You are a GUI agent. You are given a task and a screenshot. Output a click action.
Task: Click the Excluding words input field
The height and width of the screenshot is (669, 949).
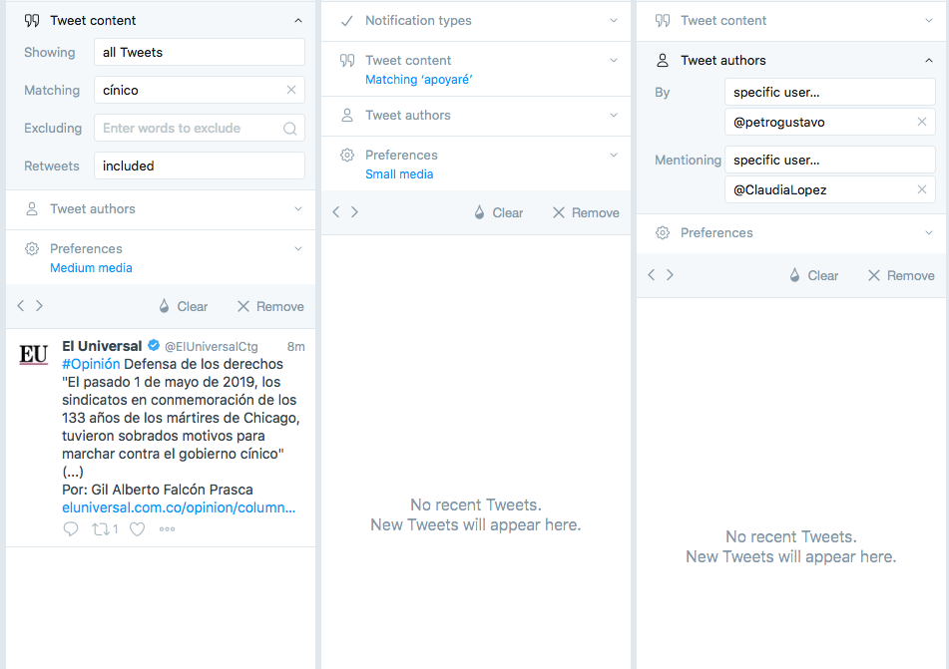200,129
